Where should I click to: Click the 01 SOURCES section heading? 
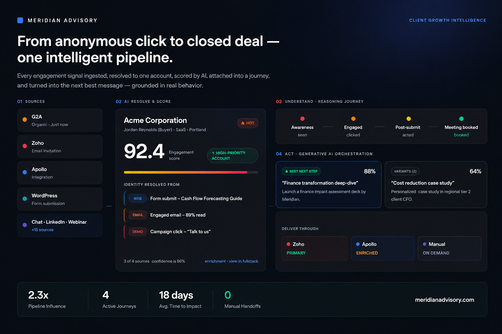click(x=31, y=101)
